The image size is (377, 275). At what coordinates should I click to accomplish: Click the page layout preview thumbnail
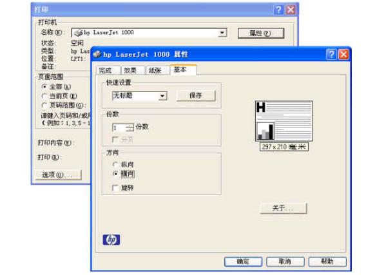[x=284, y=121]
